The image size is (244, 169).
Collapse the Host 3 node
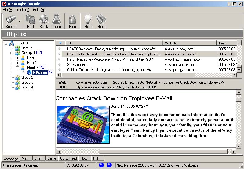tap(18, 68)
